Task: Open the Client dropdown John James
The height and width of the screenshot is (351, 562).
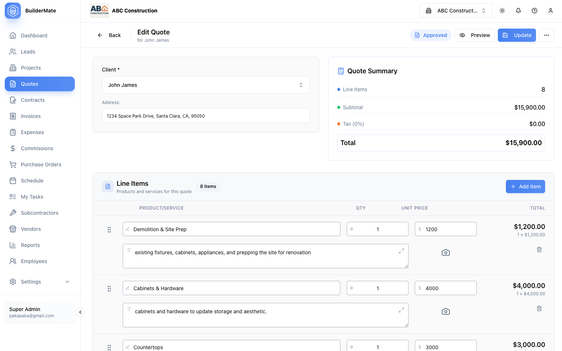Action: [206, 85]
